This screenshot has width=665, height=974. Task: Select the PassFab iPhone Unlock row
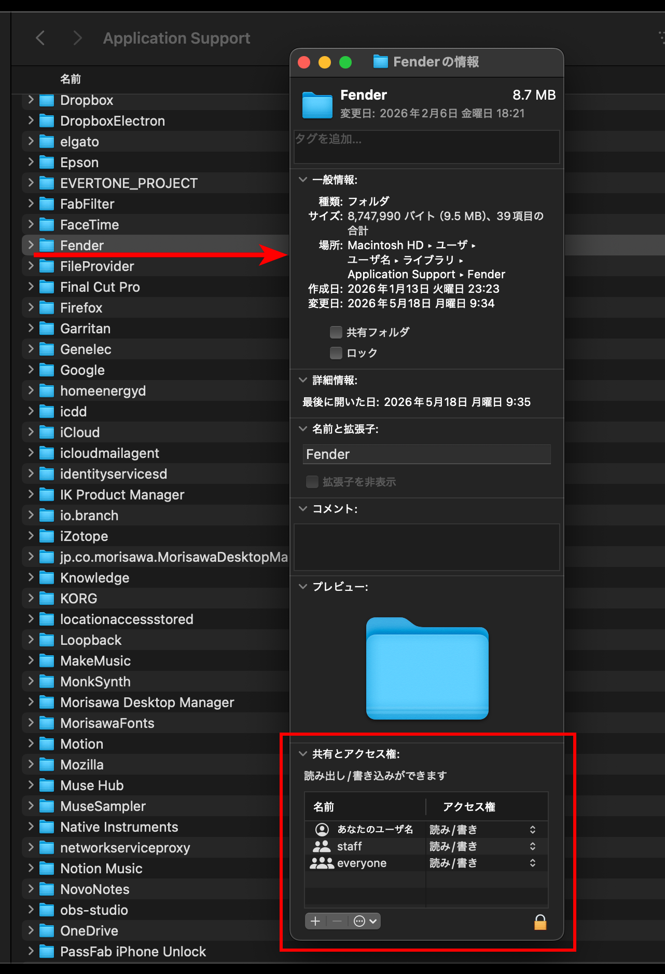point(156,952)
